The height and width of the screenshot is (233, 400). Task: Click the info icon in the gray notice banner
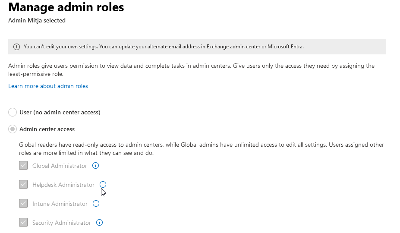(16, 47)
